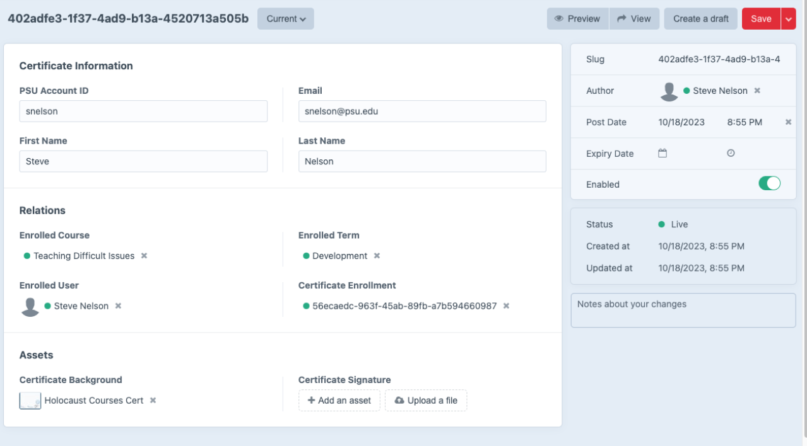Image resolution: width=807 pixels, height=446 pixels.
Task: Remove the Post Date with its x icon
Action: (788, 122)
